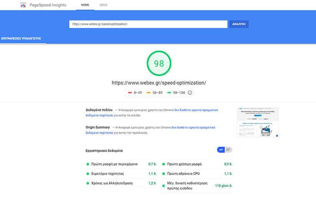The width and height of the screenshot is (316, 199).
Task: Click the webex.gr page screenshot thumbnail
Action: pos(258,122)
